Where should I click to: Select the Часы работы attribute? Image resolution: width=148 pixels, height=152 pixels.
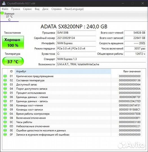(x=24, y=122)
